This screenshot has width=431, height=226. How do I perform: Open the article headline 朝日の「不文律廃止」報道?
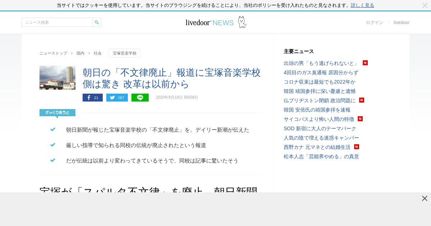(x=172, y=78)
